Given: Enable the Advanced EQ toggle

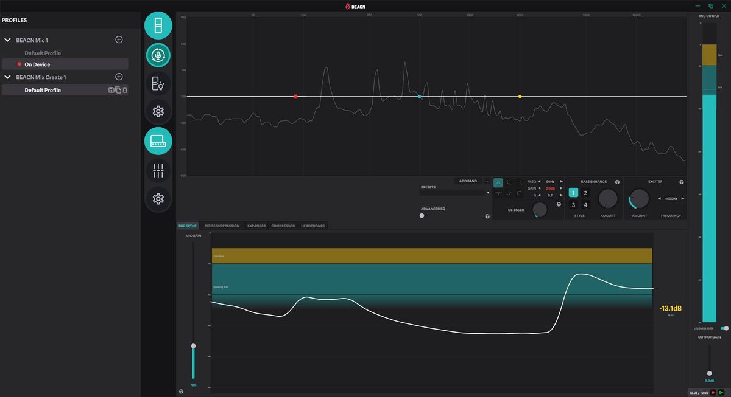Looking at the screenshot, I should pos(422,215).
